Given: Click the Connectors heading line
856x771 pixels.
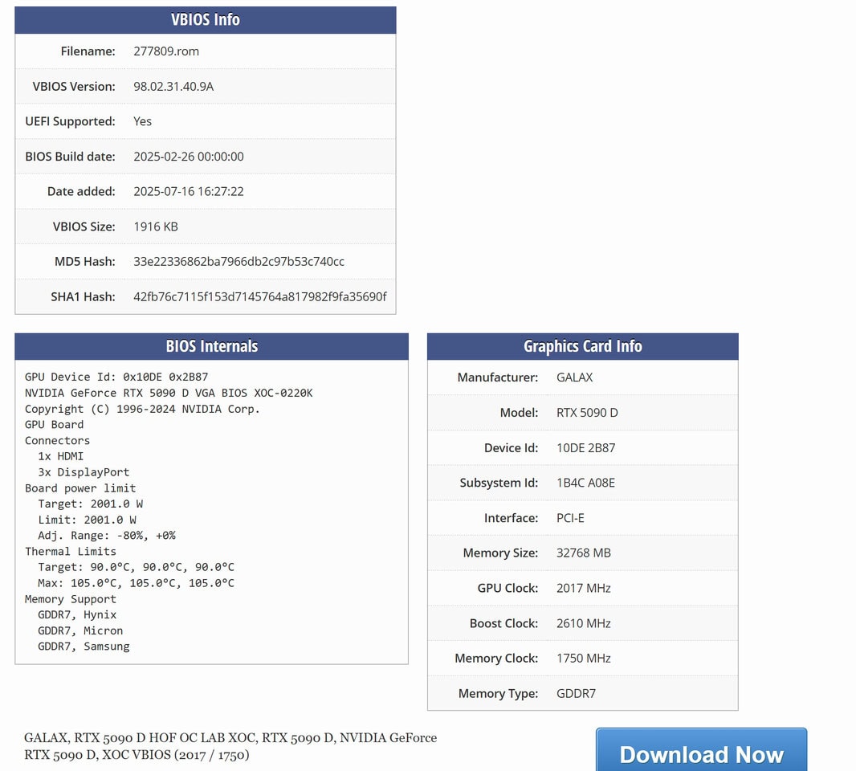Looking at the screenshot, I should [57, 440].
